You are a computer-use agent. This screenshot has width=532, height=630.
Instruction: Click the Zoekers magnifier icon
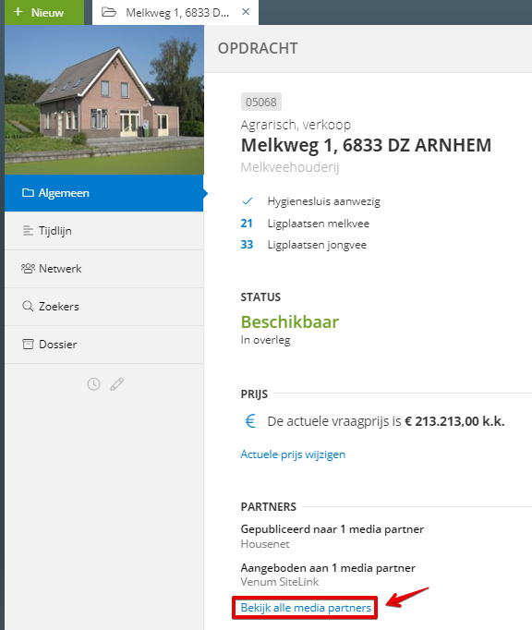pyautogui.click(x=28, y=306)
